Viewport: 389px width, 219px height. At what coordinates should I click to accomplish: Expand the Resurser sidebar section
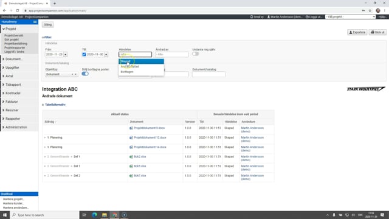pos(10,110)
